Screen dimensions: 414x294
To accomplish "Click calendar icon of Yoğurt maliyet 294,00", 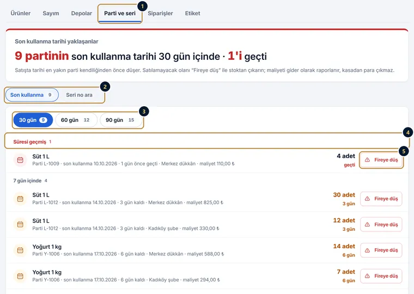I will [x=20, y=276].
